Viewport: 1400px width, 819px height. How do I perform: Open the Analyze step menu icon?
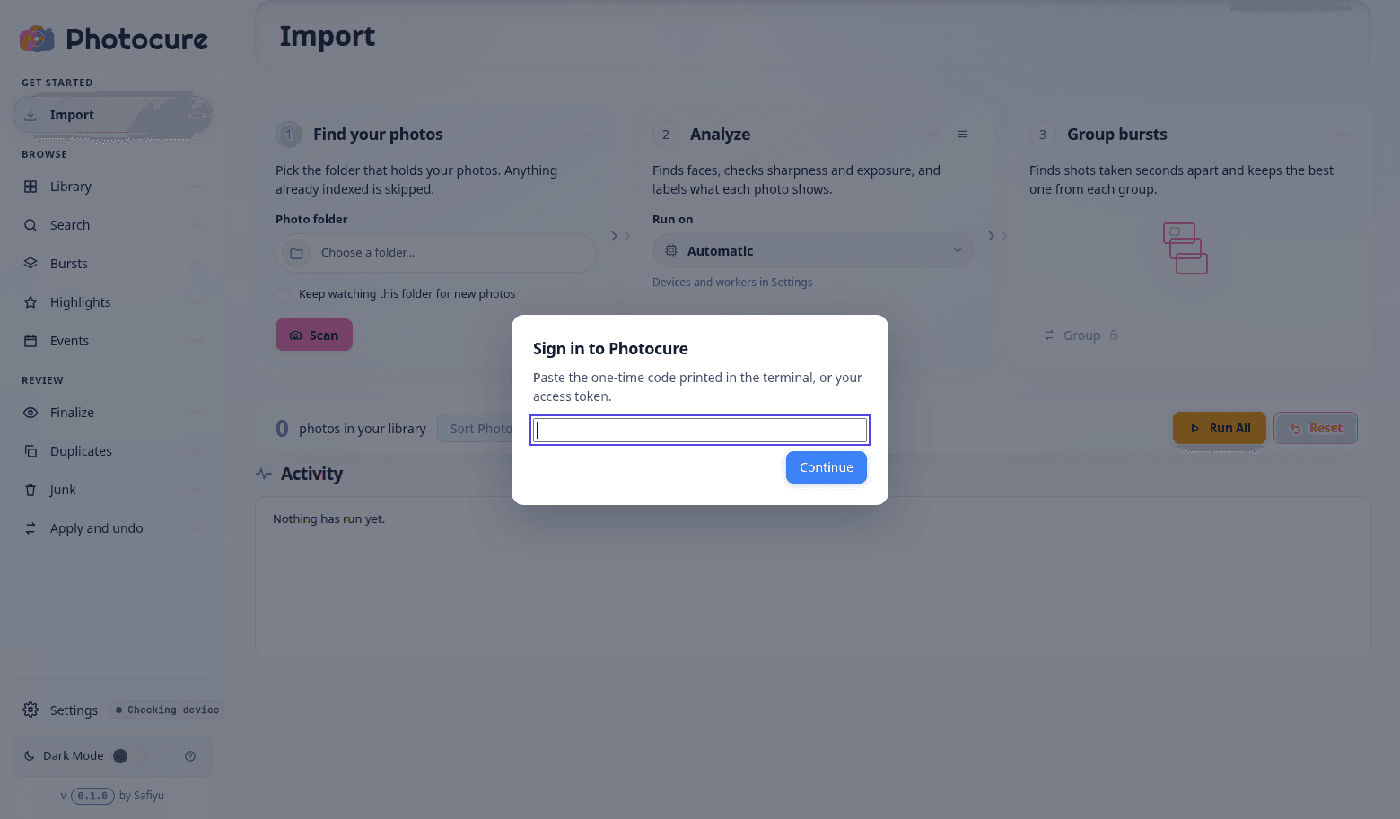click(x=962, y=135)
